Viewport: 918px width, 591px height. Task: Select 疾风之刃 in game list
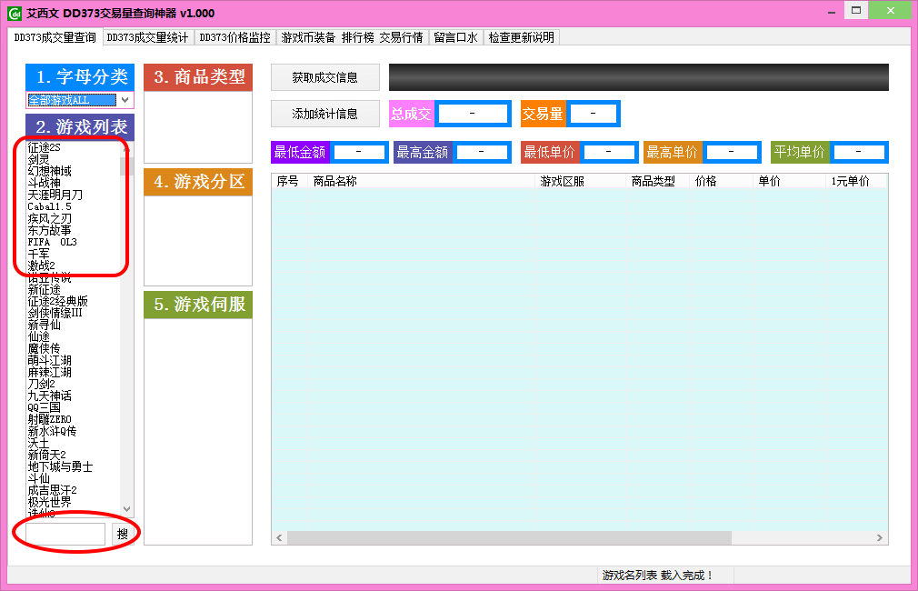(x=50, y=218)
